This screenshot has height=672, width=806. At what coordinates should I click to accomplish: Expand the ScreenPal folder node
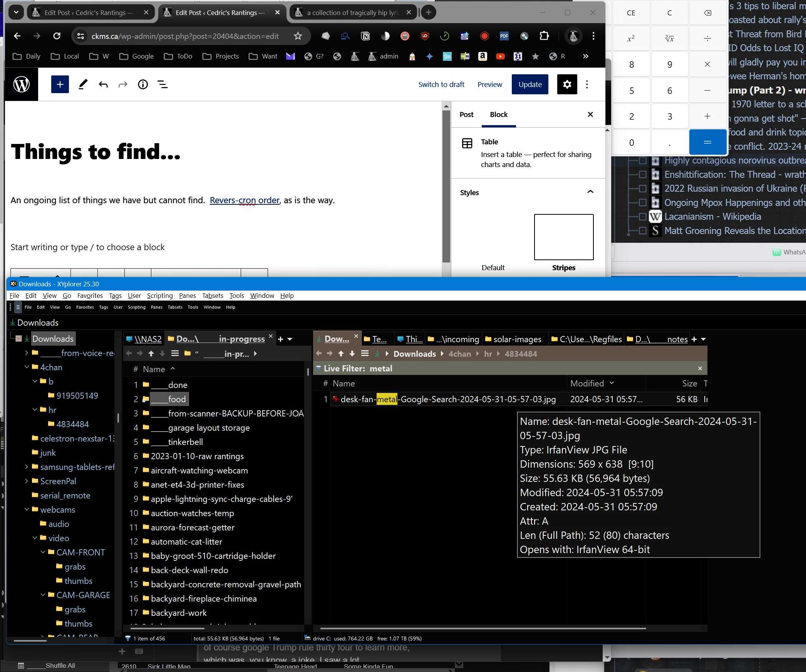pyautogui.click(x=27, y=481)
